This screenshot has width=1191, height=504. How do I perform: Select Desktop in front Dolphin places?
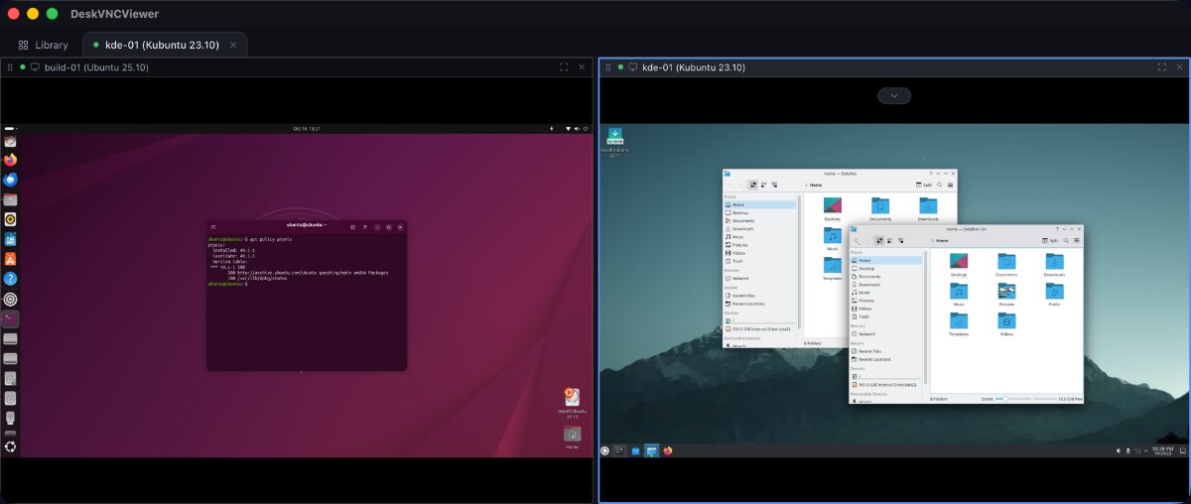(885, 268)
